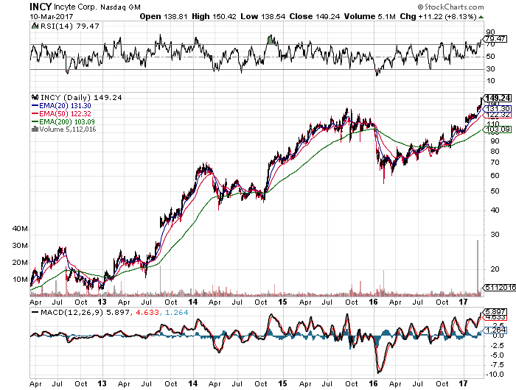The height and width of the screenshot is (390, 516).
Task: Click the green EMA(200) line swatch
Action: point(35,121)
